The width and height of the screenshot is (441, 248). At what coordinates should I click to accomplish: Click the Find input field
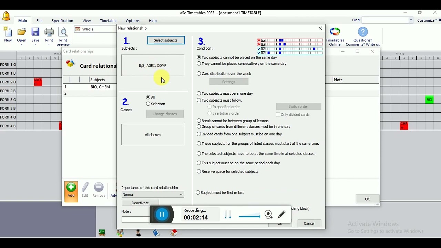[385, 20]
